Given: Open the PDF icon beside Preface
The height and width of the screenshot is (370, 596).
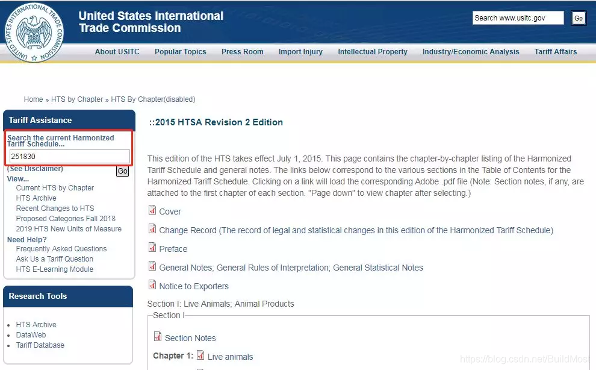Looking at the screenshot, I should pos(152,248).
